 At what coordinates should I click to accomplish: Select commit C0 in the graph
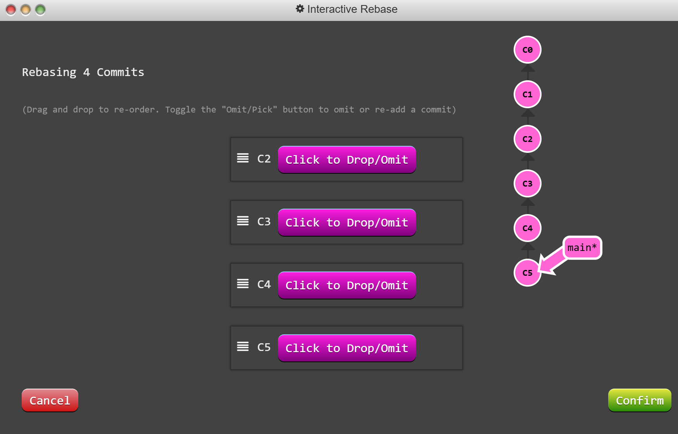click(x=527, y=50)
